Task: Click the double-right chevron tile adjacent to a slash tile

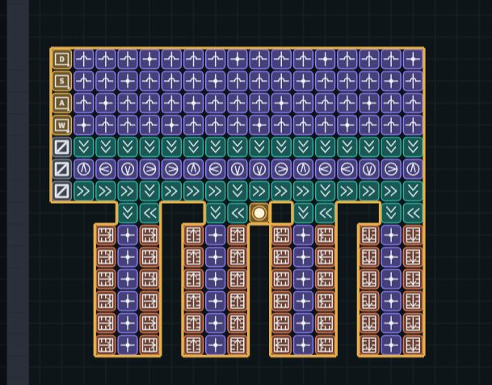Action: pos(84,191)
